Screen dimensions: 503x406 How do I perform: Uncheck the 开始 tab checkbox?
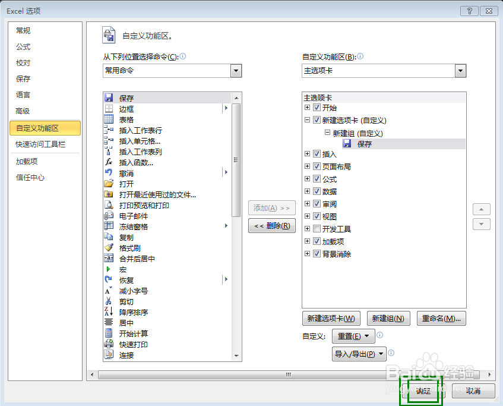[x=317, y=107]
